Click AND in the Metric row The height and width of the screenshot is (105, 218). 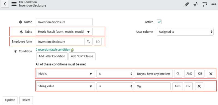(189, 74)
